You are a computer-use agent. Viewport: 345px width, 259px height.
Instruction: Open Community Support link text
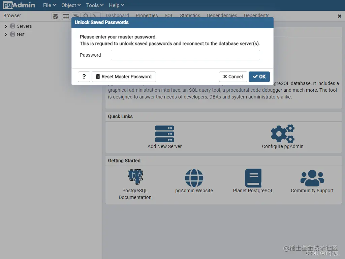(312, 191)
